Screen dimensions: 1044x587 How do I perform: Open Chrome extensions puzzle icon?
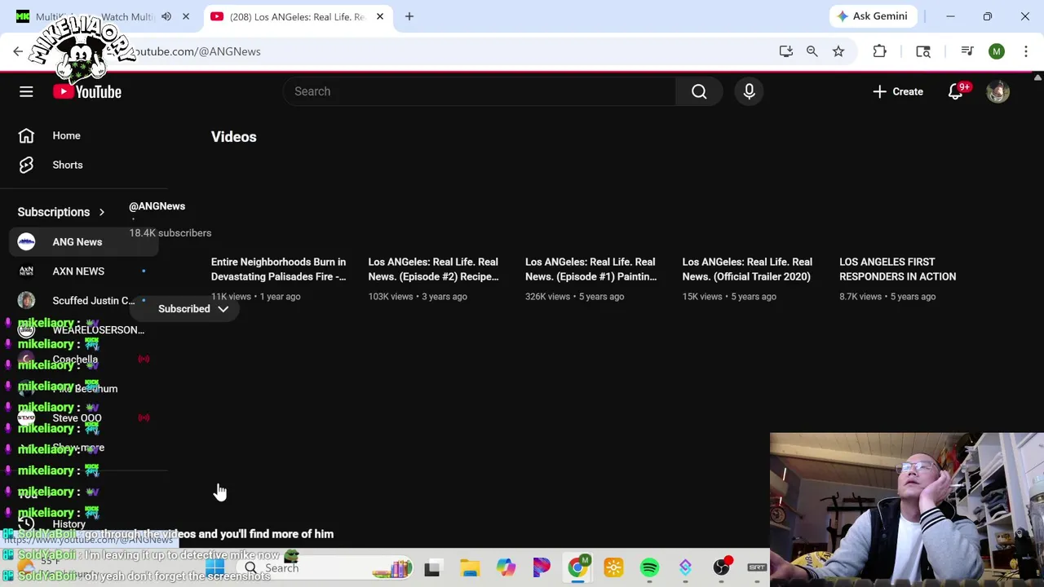point(879,51)
